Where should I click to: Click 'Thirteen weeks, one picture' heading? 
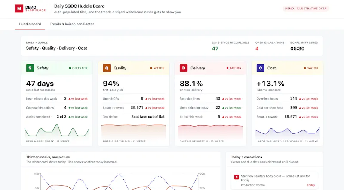click(48, 157)
